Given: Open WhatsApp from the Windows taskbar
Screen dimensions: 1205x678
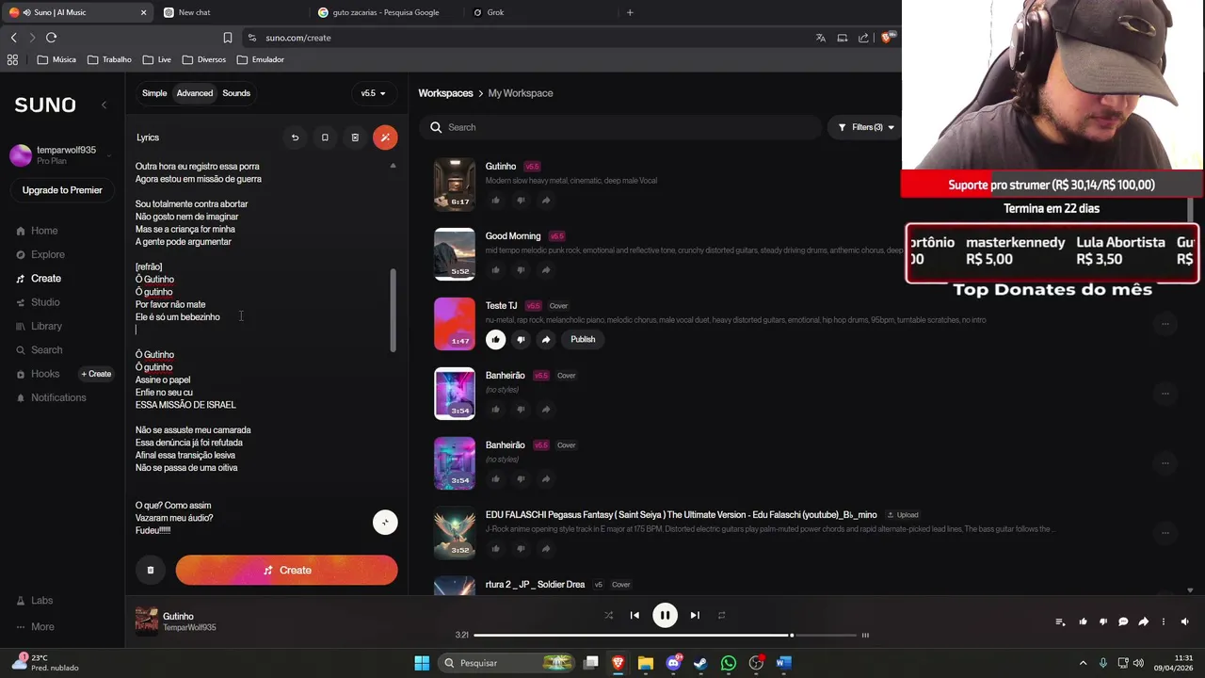Looking at the screenshot, I should 729,663.
